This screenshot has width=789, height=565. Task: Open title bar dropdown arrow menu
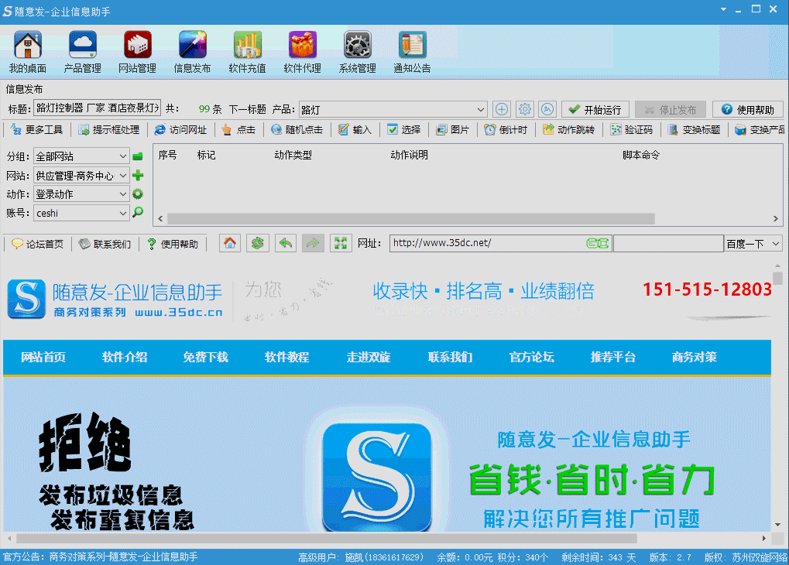723,9
